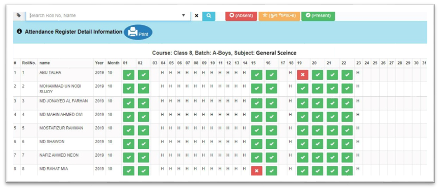Select the green Present status button
Image resolution: width=440 pixels, height=190 pixels.
point(318,16)
